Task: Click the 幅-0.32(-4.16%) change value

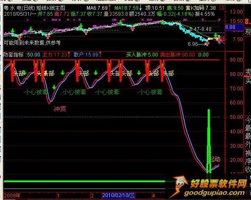Action: coord(175,14)
